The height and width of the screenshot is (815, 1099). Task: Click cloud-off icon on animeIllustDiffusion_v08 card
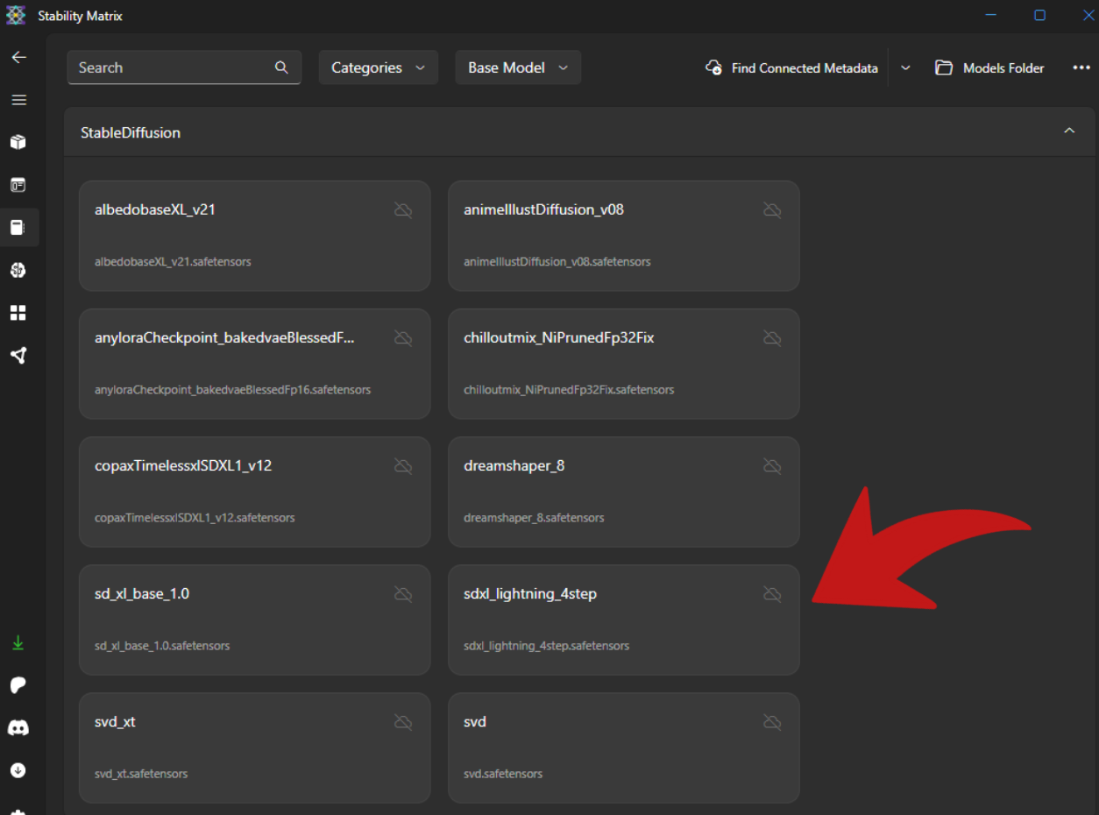point(772,210)
